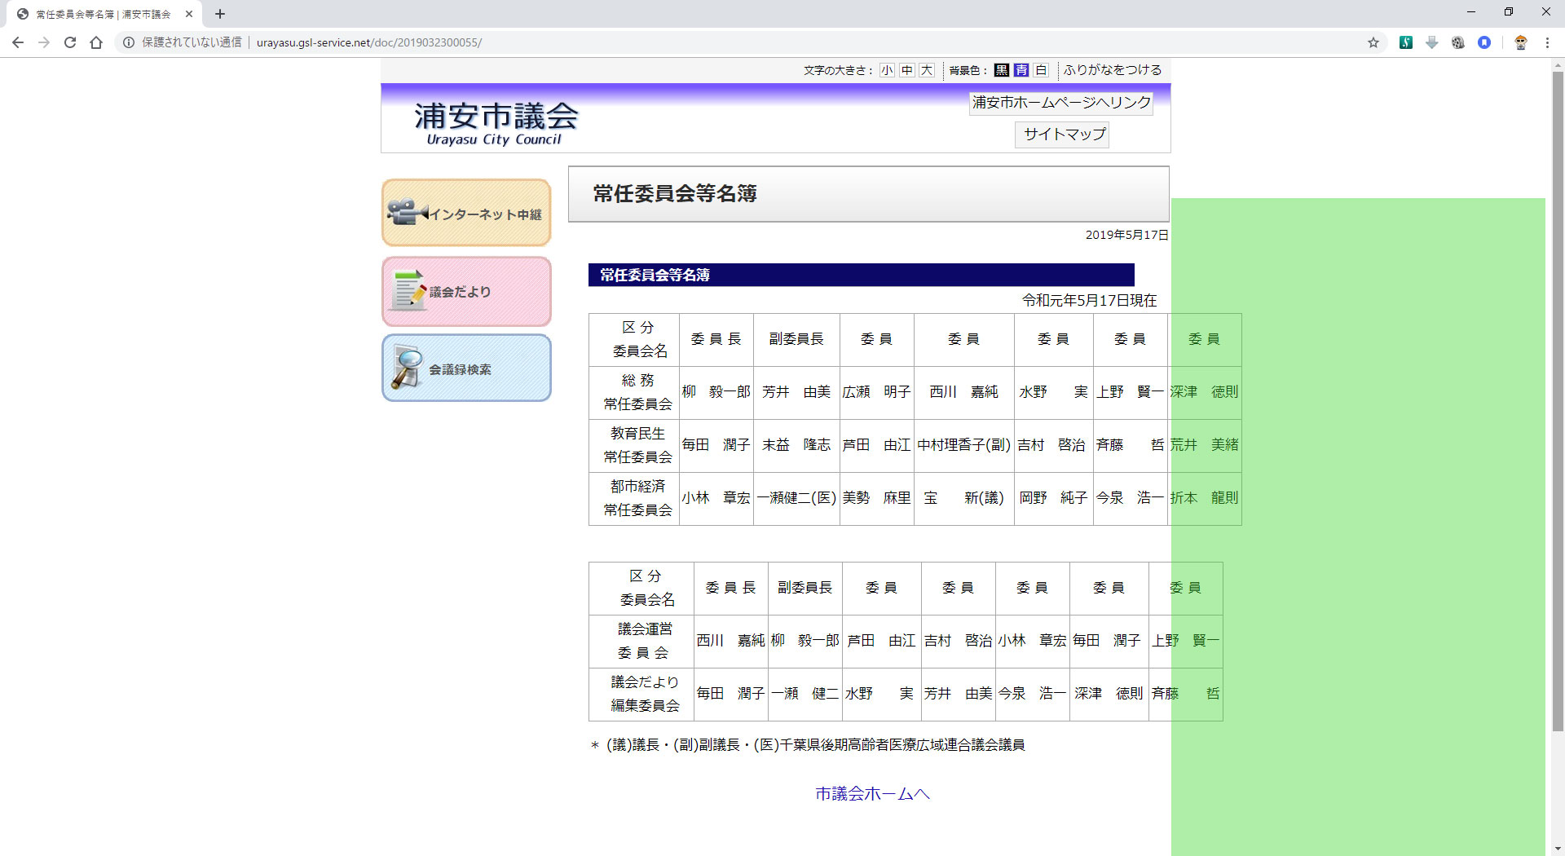Click cell 毎田 潤子 in 教育民生 row
This screenshot has width=1565, height=856.
coord(716,445)
